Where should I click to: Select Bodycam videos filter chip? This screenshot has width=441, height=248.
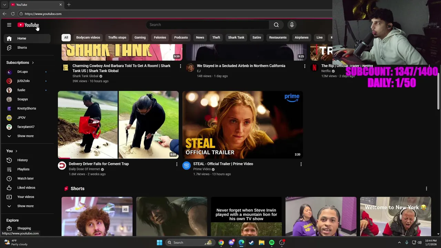[88, 38]
